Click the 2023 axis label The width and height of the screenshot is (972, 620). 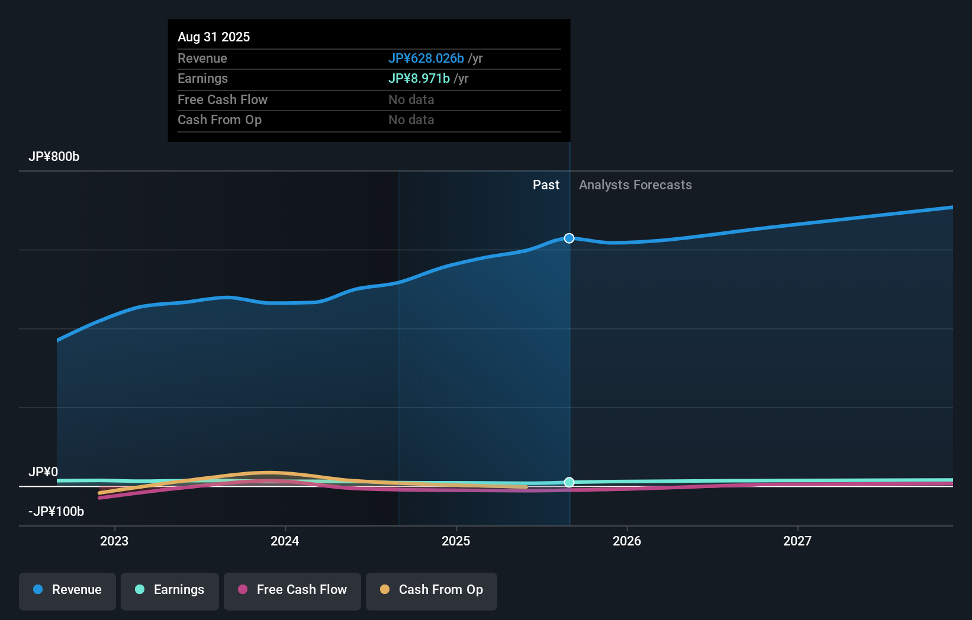[115, 541]
